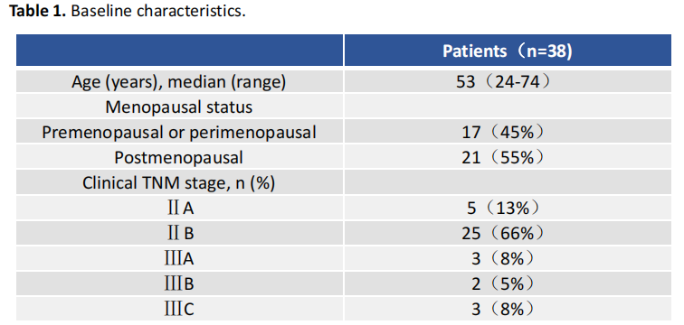Select the Postmenopausal row label
684x325 pixels.
179,157
